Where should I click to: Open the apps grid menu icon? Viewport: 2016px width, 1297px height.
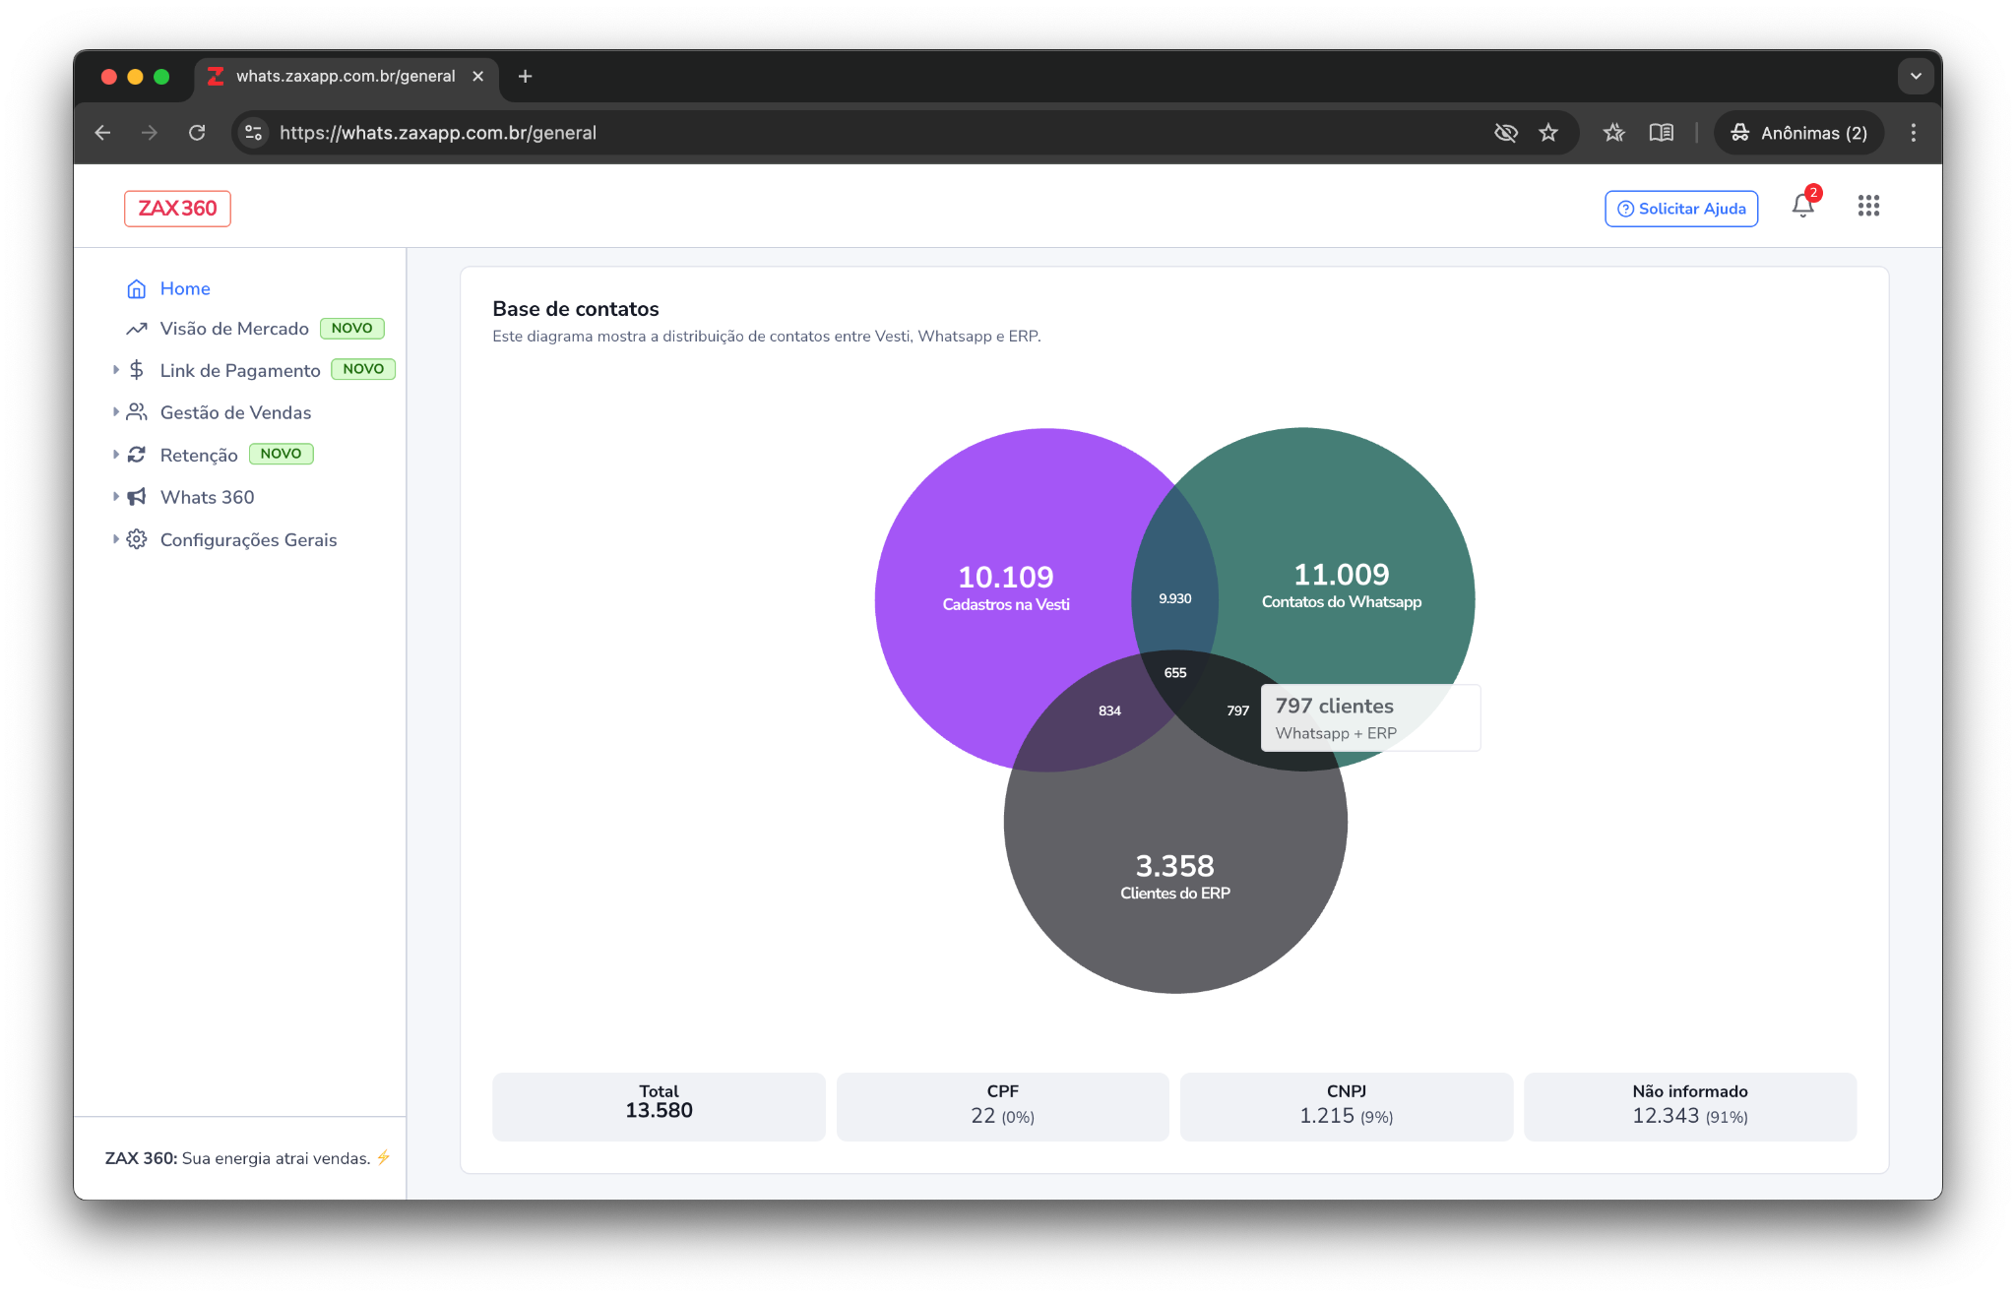[1867, 206]
